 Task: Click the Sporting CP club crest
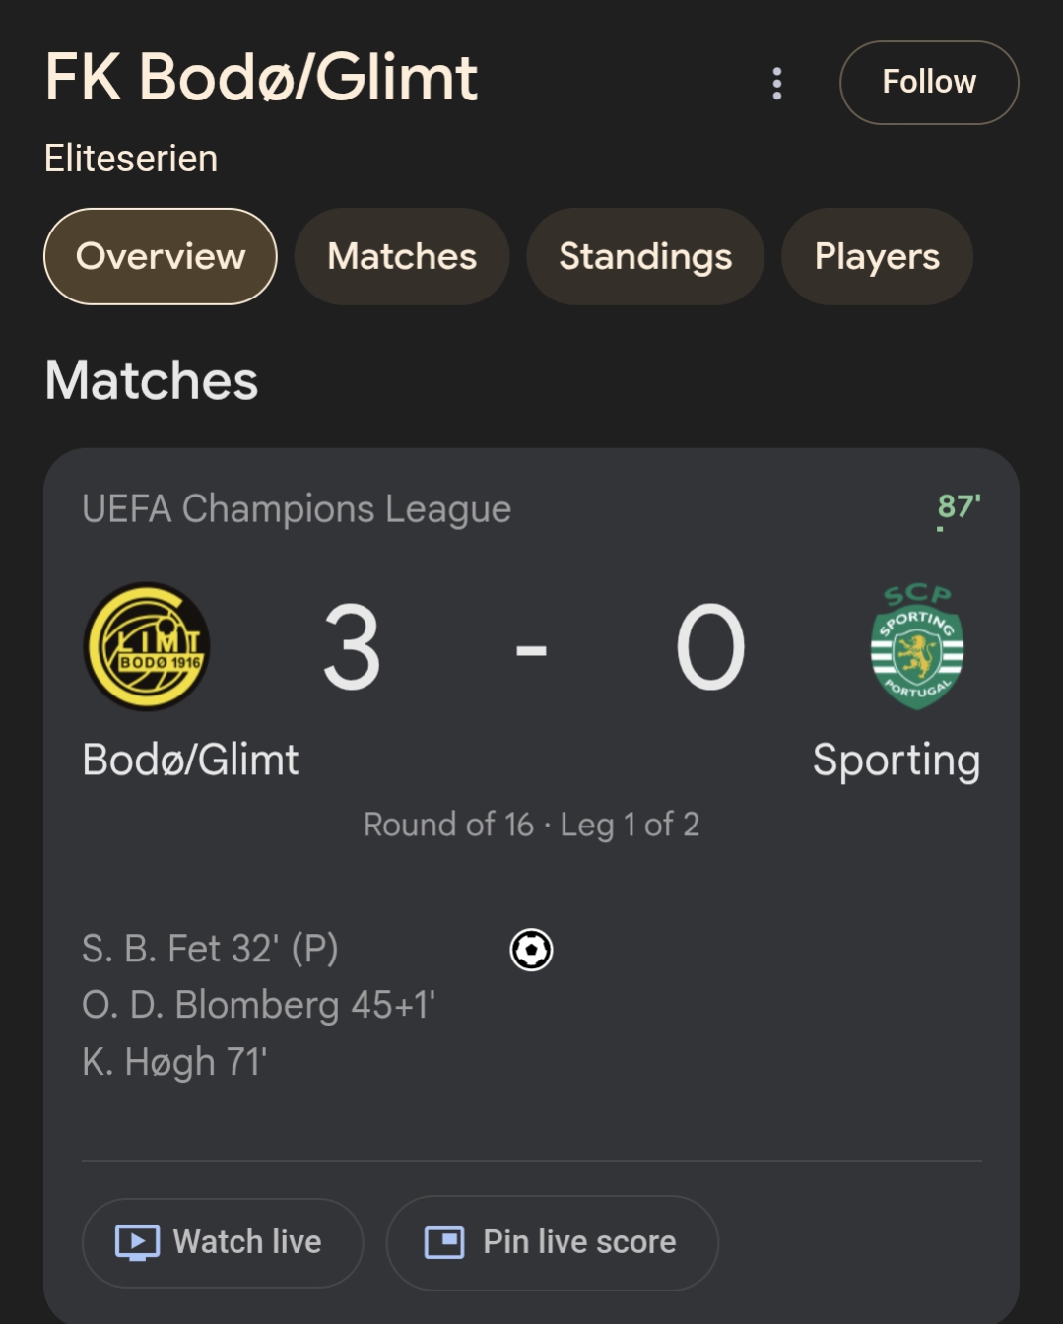tap(917, 646)
